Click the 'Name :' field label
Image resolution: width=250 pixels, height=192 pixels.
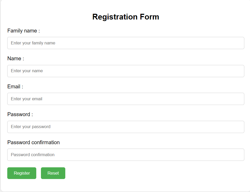[16, 58]
